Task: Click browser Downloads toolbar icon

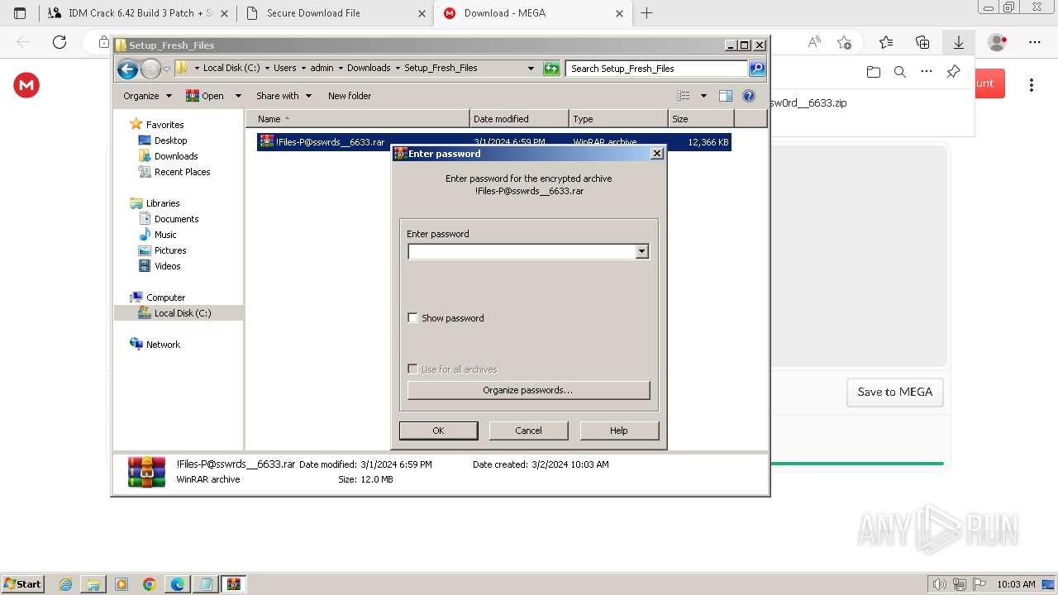Action: point(959,42)
